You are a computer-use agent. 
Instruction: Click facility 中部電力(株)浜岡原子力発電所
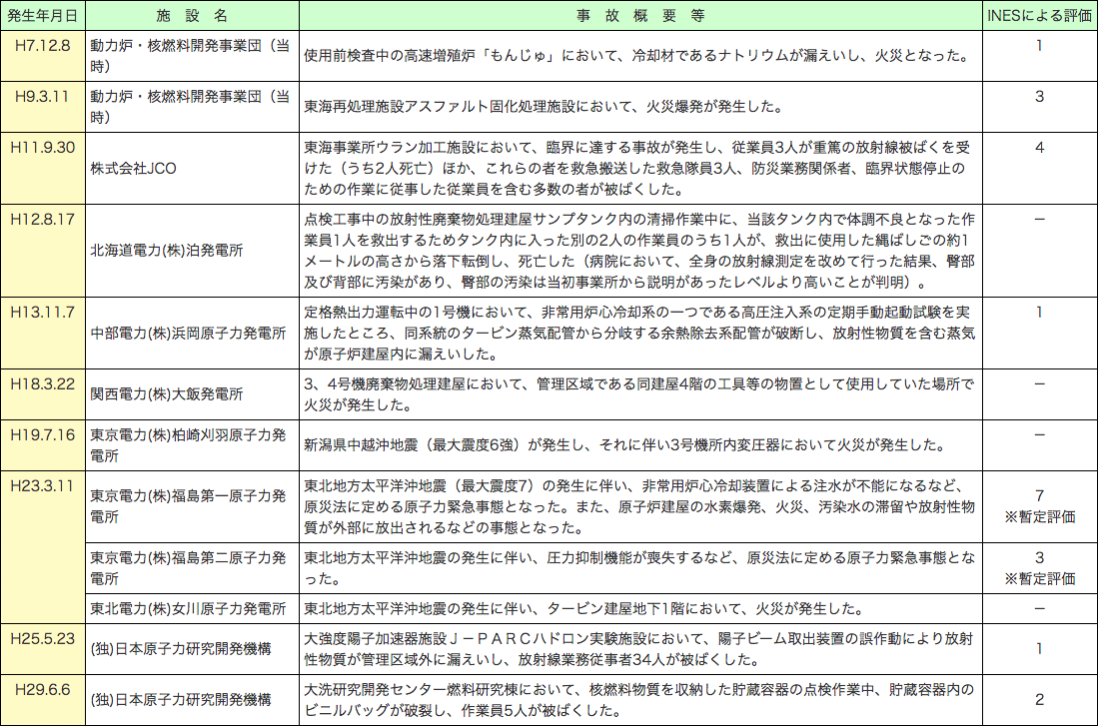point(189,333)
